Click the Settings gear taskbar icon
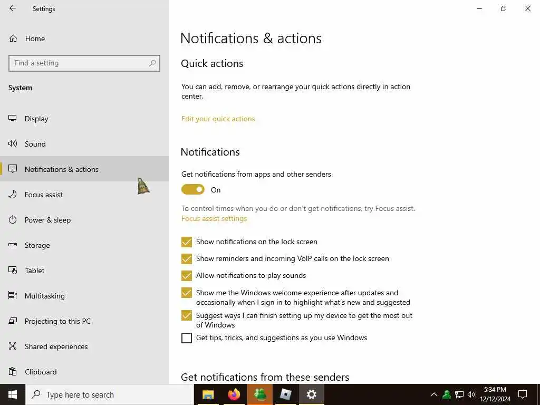The image size is (540, 405). tap(311, 394)
